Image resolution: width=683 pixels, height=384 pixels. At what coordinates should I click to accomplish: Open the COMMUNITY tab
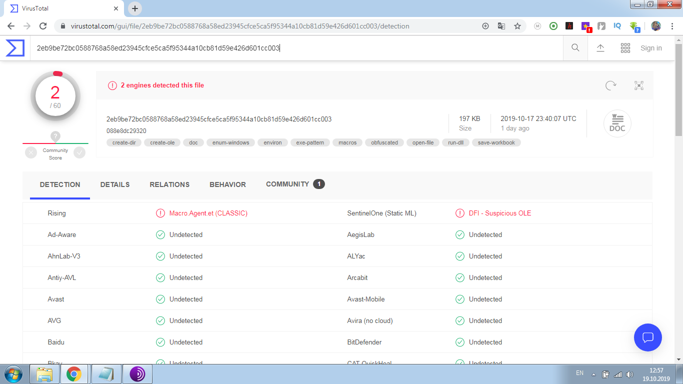(295, 184)
